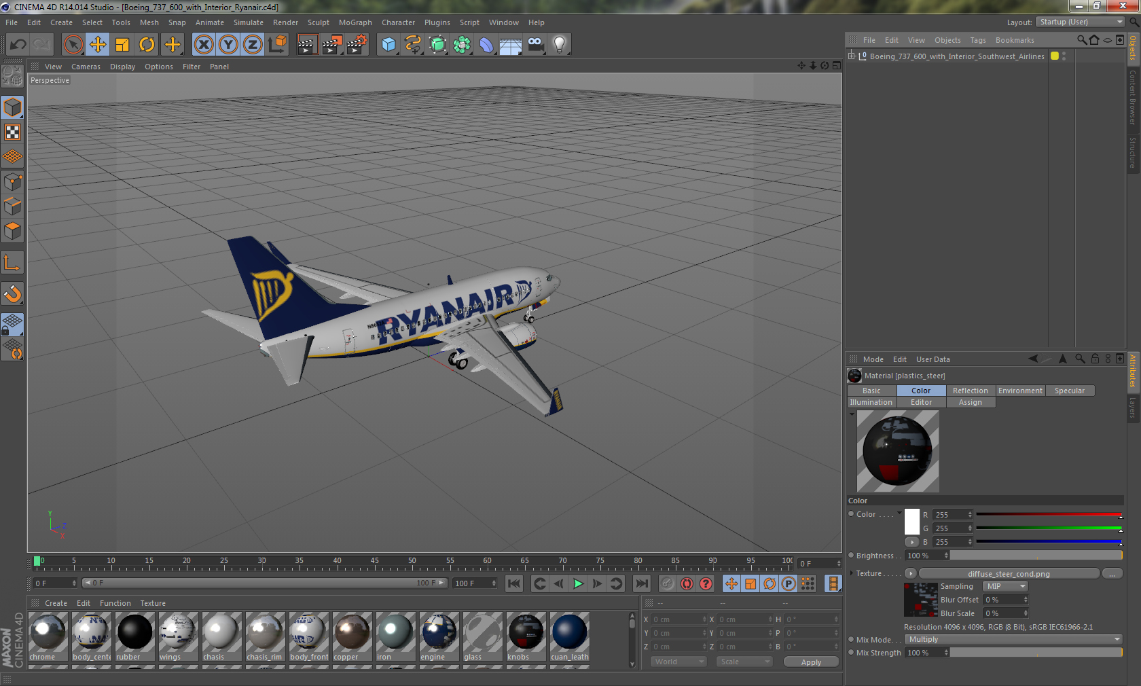Image resolution: width=1141 pixels, height=686 pixels.
Task: Go to end of animation
Action: coord(641,583)
